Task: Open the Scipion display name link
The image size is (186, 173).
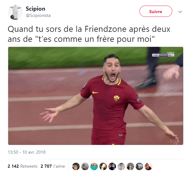Action: click(35, 9)
